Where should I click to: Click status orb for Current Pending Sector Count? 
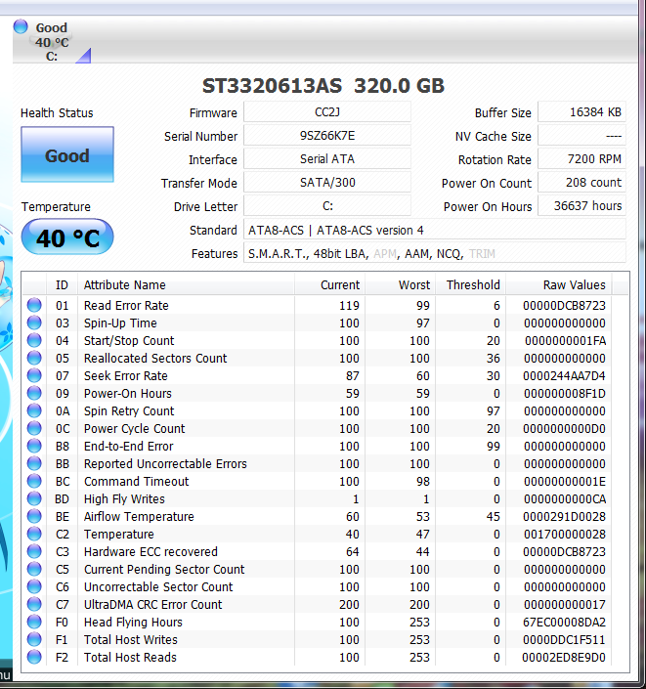[x=34, y=569]
